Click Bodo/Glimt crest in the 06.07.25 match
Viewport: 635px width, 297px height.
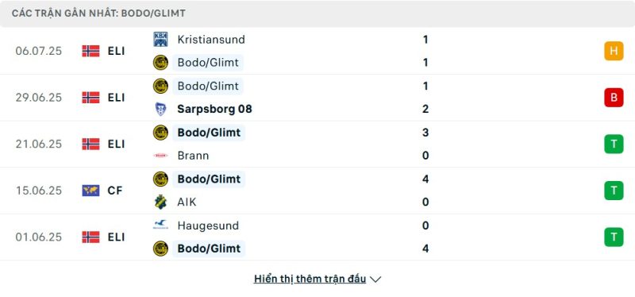[160, 63]
